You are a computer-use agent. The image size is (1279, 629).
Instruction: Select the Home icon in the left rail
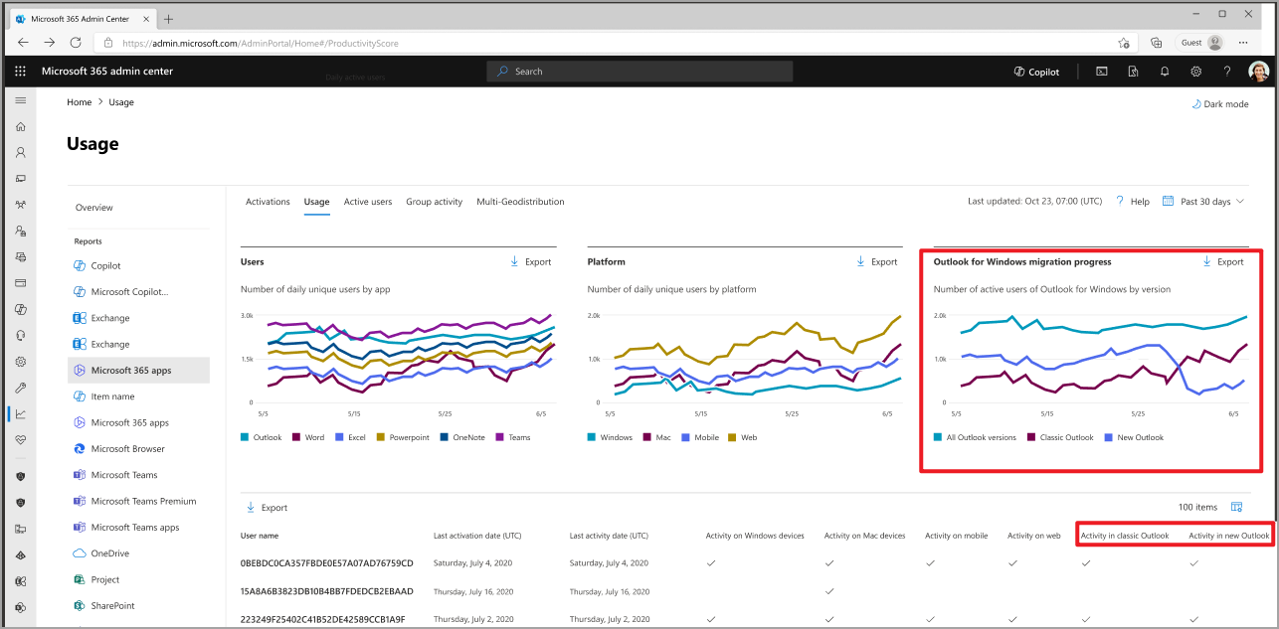(x=20, y=126)
